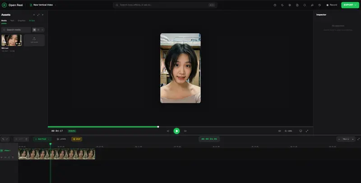The image size is (361, 183).
Task: Click the plus icon in Assets panel header
Action: (x=34, y=15)
